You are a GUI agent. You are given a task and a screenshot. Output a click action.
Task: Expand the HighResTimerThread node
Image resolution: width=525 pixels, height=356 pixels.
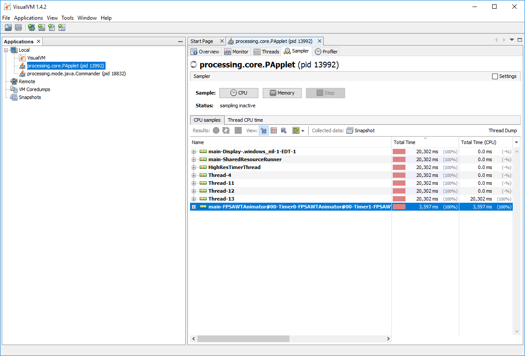pyautogui.click(x=194, y=167)
